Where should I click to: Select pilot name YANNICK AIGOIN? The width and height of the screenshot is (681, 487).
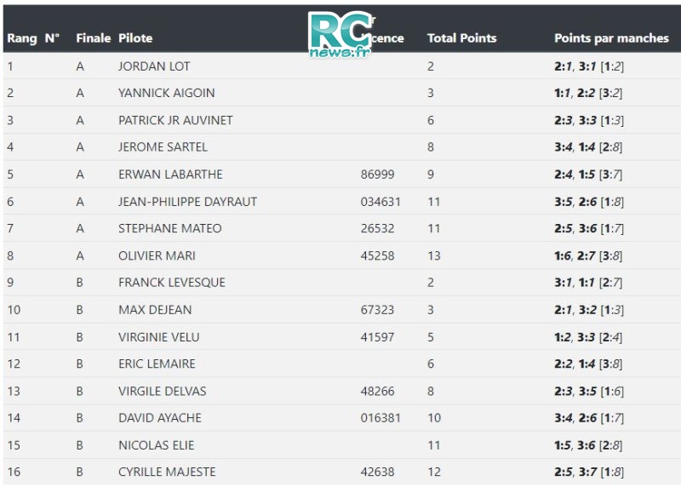coord(166,93)
